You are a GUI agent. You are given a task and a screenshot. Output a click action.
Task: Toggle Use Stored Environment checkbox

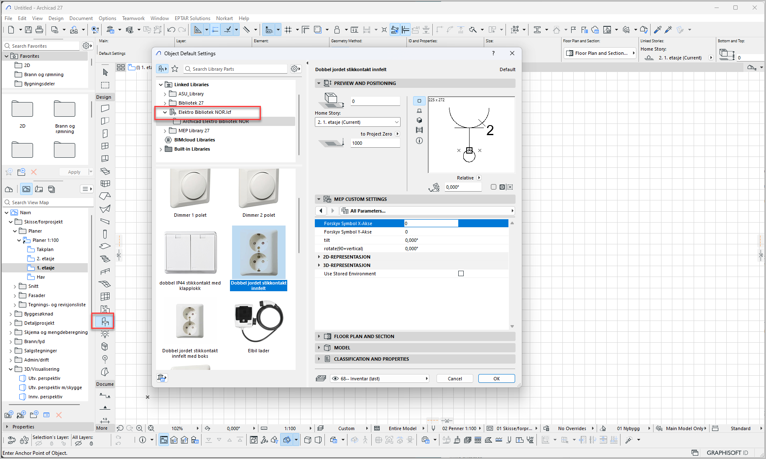[461, 274]
